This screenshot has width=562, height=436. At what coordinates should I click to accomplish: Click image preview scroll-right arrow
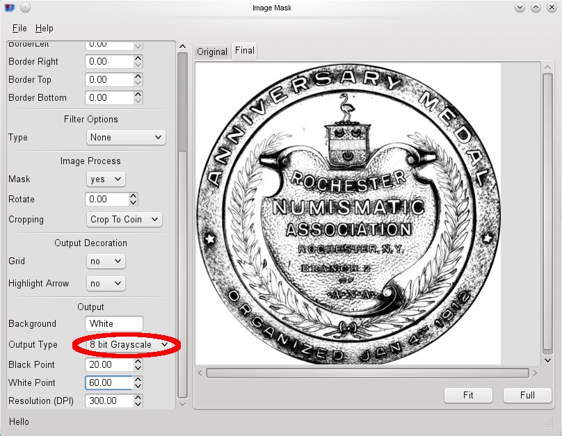[x=535, y=373]
